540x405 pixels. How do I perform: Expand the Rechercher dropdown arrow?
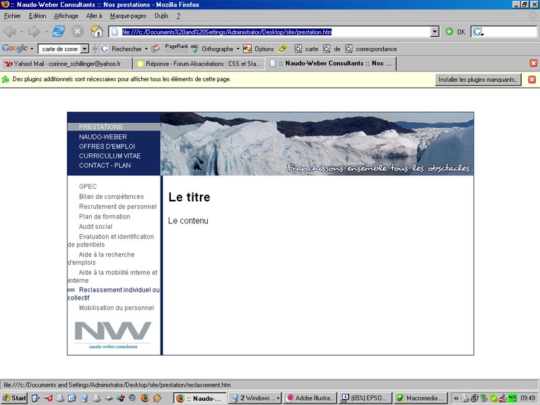pyautogui.click(x=146, y=49)
